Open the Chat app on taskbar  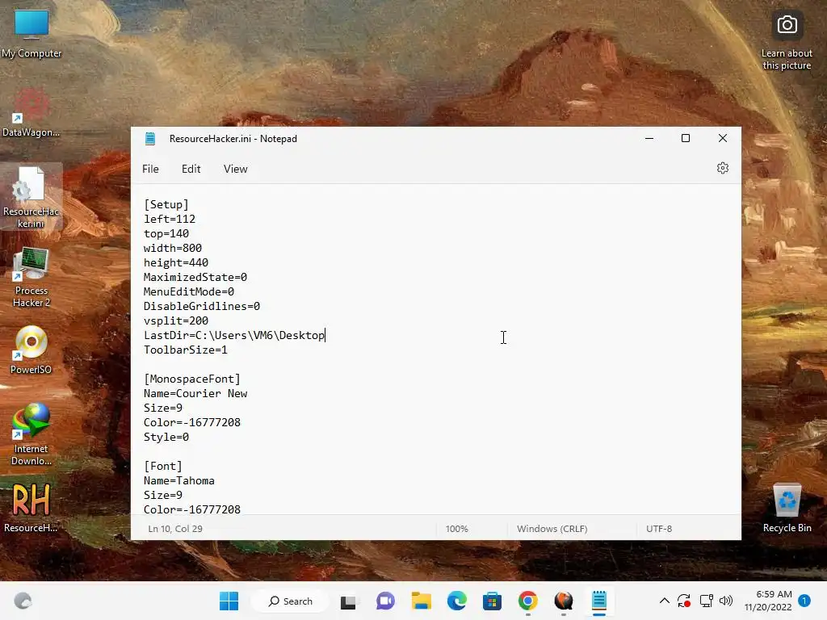pos(385,601)
